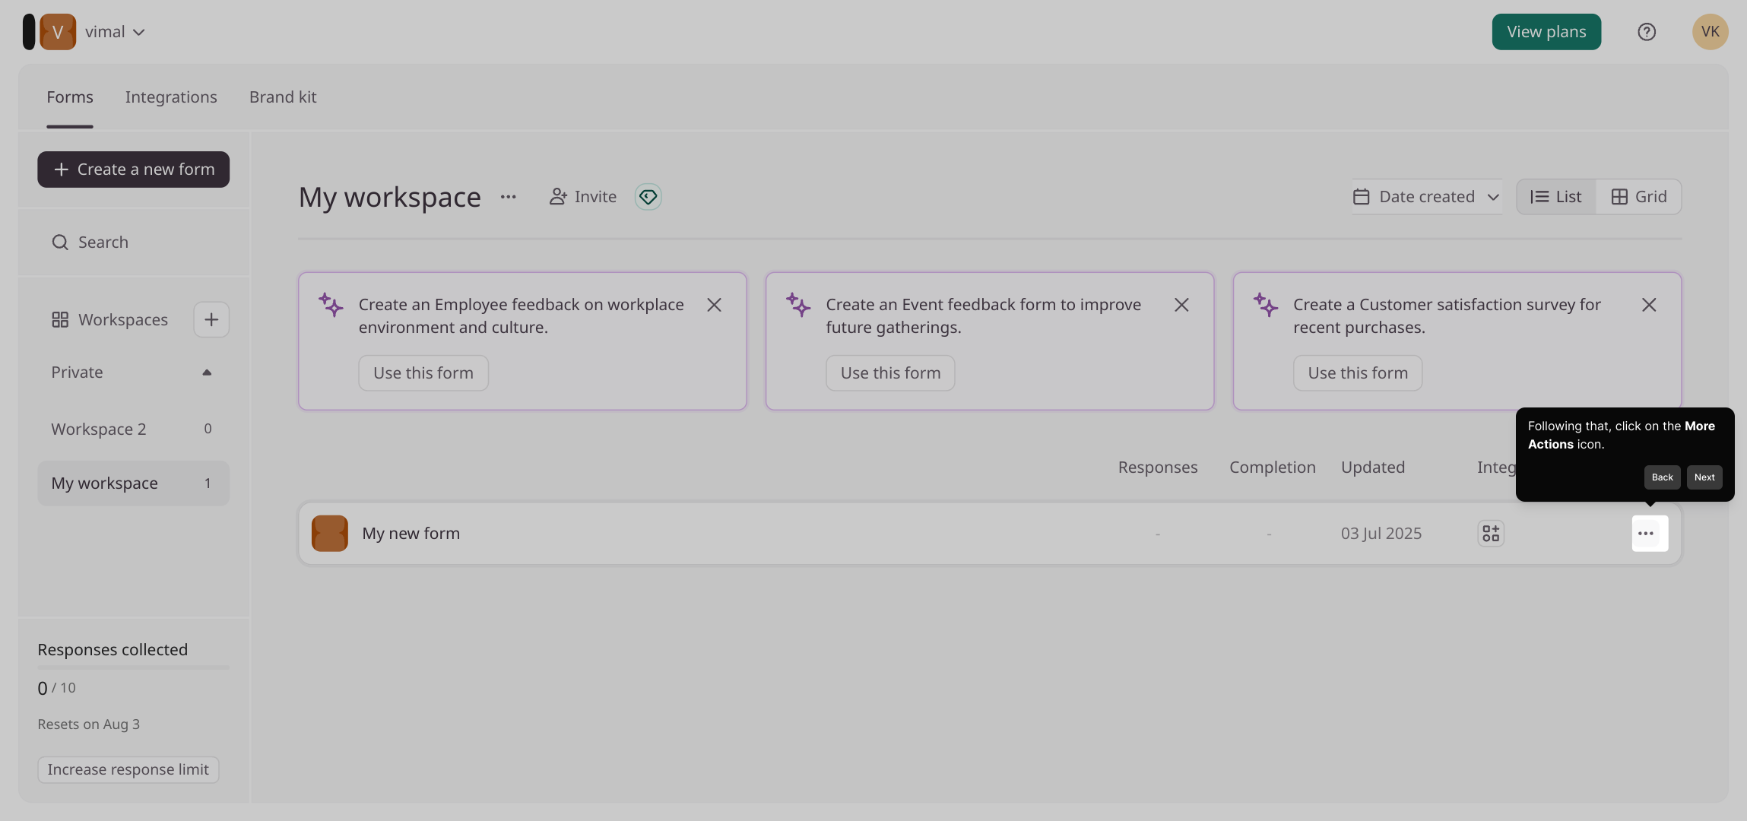This screenshot has width=1747, height=821.
Task: Click the Responses collected progress bar
Action: [x=133, y=667]
